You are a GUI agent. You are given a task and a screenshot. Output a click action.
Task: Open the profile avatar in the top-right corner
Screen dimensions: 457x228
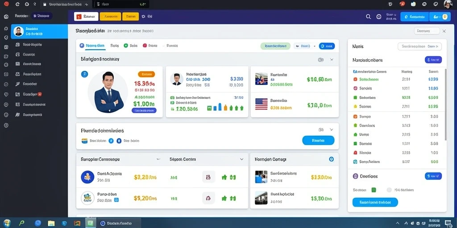pyautogui.click(x=448, y=4)
